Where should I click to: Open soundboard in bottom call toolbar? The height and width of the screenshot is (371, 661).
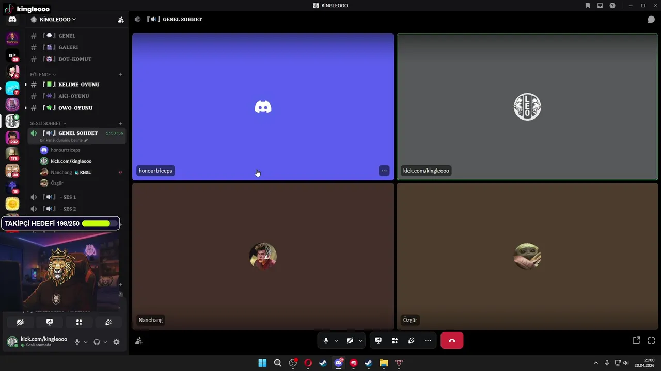point(411,341)
